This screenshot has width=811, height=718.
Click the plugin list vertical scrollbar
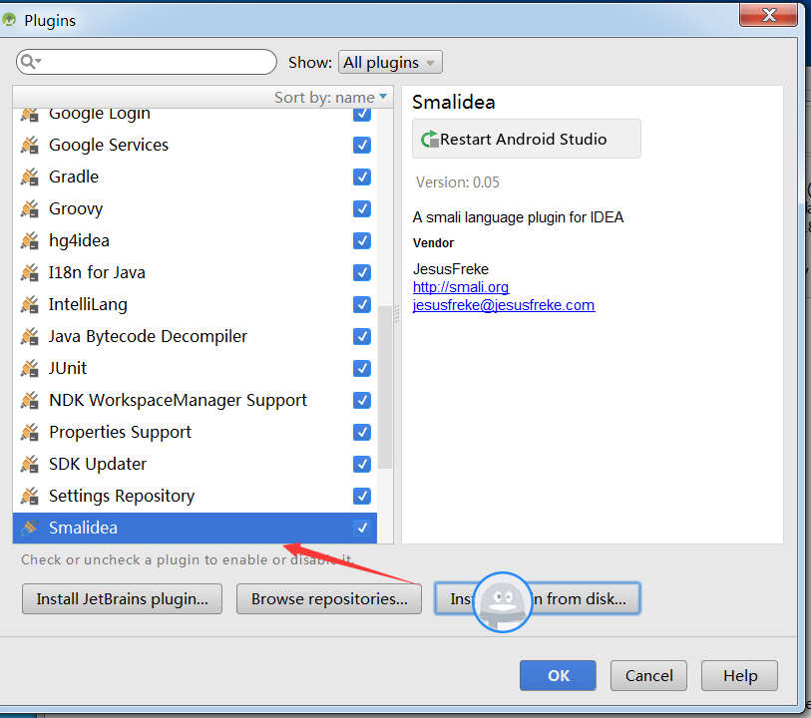[385, 388]
